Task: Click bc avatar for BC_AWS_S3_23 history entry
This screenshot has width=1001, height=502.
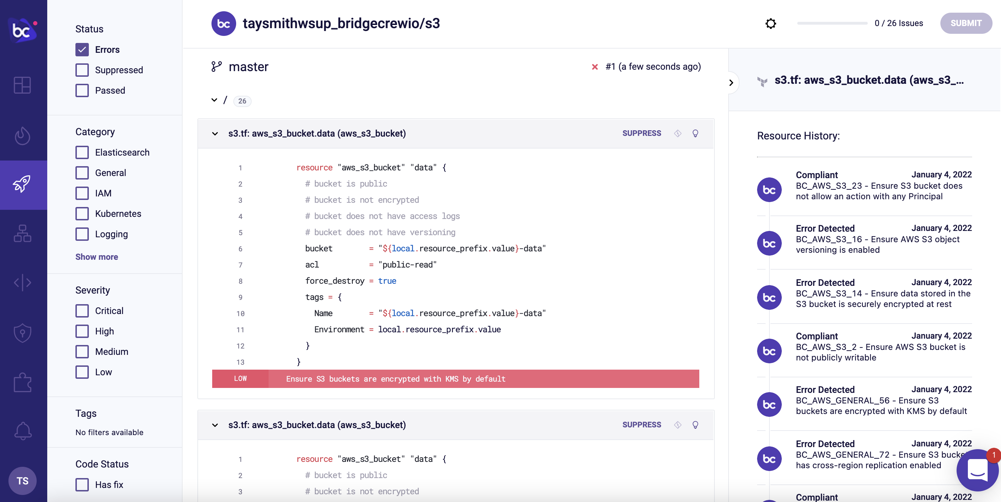Action: (769, 190)
